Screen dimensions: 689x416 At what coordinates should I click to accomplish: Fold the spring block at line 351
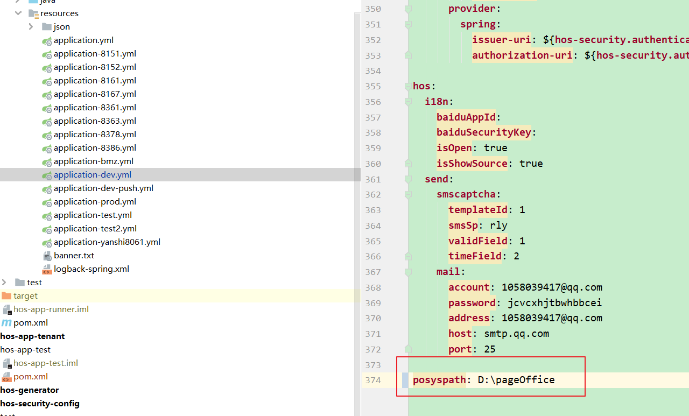(408, 24)
